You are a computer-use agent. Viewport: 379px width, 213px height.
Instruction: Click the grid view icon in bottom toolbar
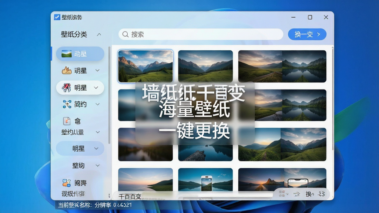point(282,194)
